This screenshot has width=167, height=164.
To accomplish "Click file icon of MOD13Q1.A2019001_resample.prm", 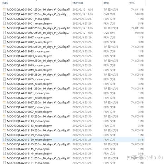I will [4, 24].
